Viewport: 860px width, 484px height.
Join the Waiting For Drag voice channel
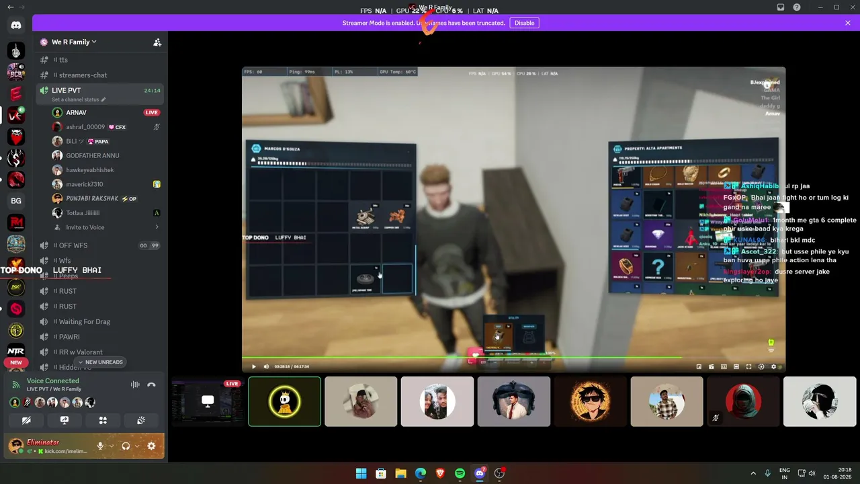point(101,321)
